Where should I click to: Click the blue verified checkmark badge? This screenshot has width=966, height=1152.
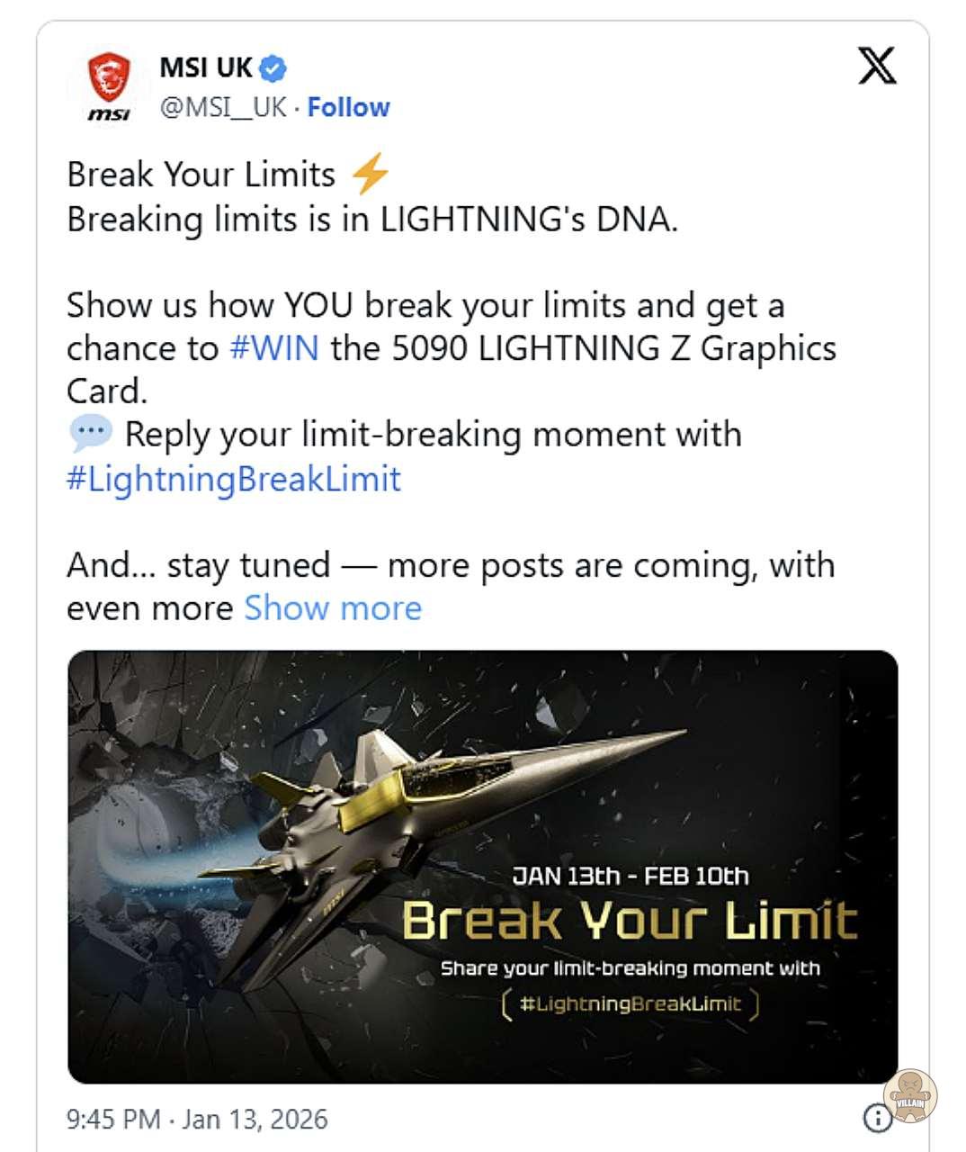pyautogui.click(x=274, y=67)
